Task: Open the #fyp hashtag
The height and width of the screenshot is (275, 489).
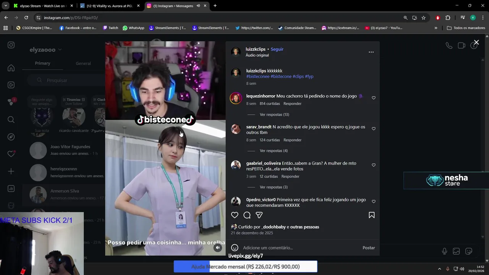Action: coord(309,76)
